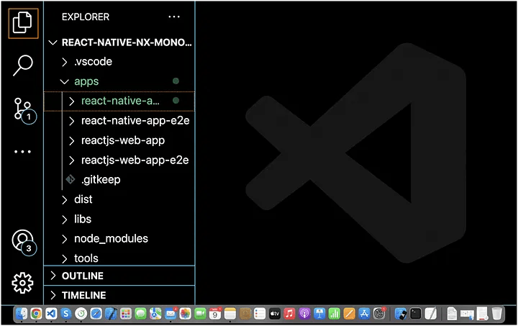Expand the react-native-app-e2e folder

(x=119, y=121)
